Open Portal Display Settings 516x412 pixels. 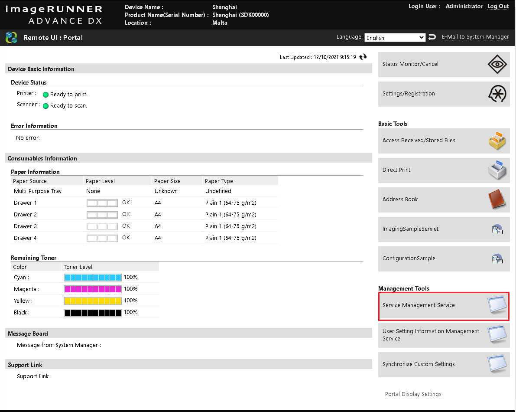(413, 394)
